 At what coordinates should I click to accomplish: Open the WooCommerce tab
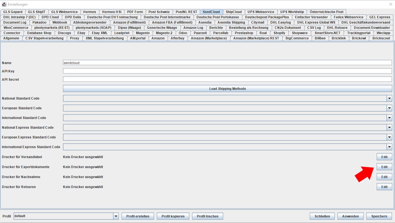pyautogui.click(x=16, y=28)
